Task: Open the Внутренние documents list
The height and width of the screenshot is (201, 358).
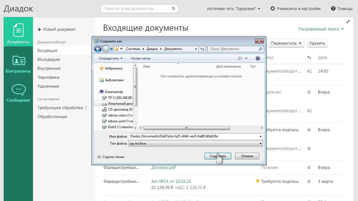Action: tap(49, 68)
